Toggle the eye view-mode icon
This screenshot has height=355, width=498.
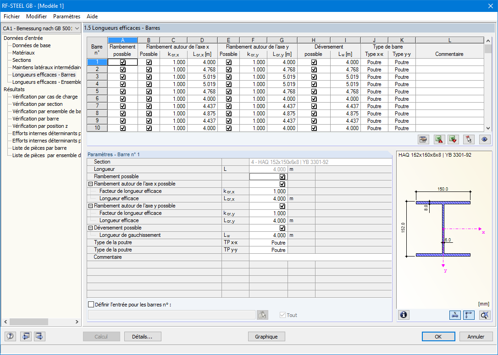click(484, 139)
